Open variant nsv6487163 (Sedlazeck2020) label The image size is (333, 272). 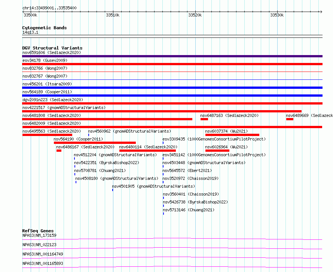(229, 115)
